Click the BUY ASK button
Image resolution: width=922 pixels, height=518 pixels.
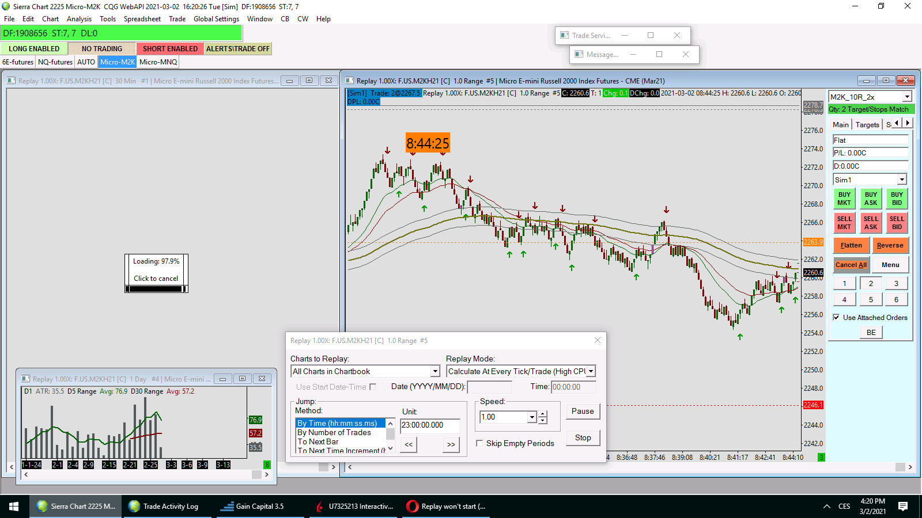[x=871, y=199]
